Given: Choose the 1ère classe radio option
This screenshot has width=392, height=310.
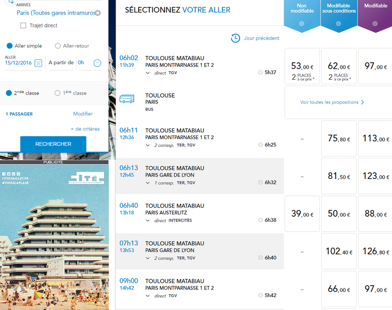Looking at the screenshot, I should pyautogui.click(x=58, y=93).
